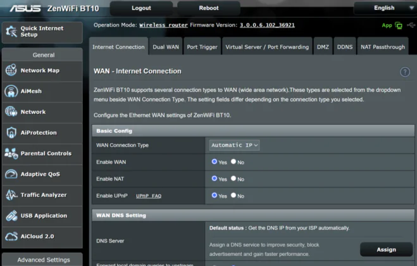Click the Reboot button
The width and height of the screenshot is (417, 266).
(209, 8)
